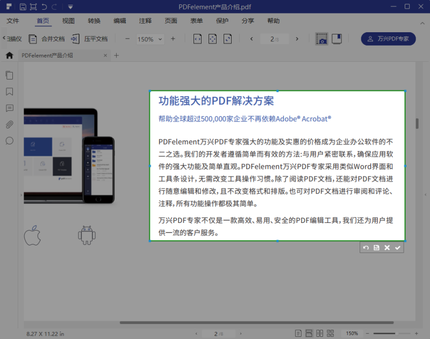Click the Save icon in quick access toolbar
Image resolution: width=430 pixels, height=339 pixels.
(23, 6)
